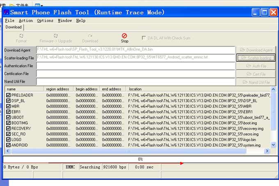Open the Help menu

(x=81, y=20)
